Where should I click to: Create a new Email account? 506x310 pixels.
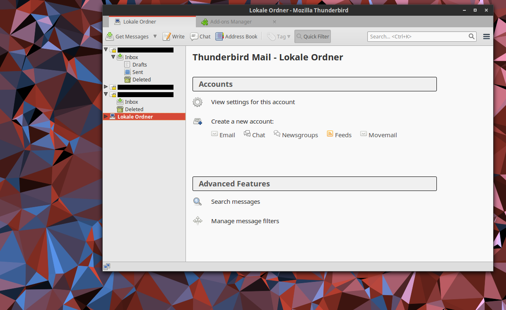point(223,135)
